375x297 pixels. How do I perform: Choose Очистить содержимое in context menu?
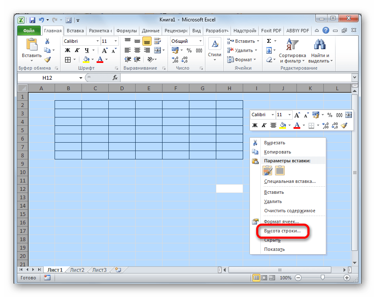290,211
